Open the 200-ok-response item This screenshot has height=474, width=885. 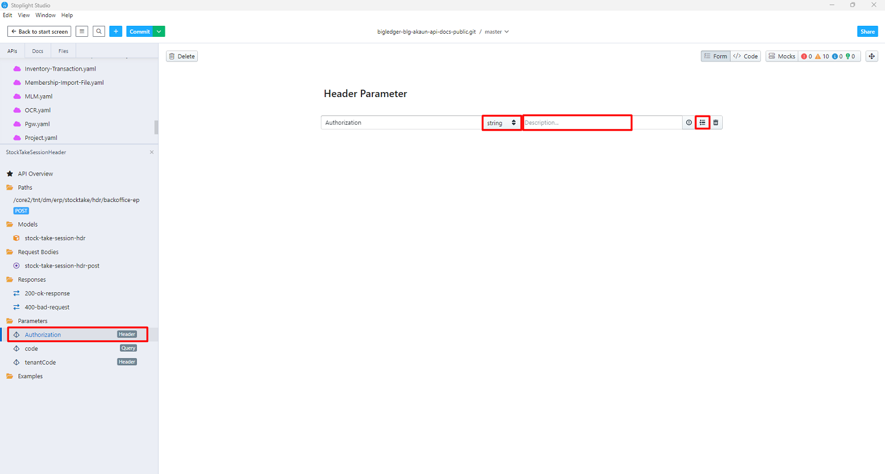(47, 293)
